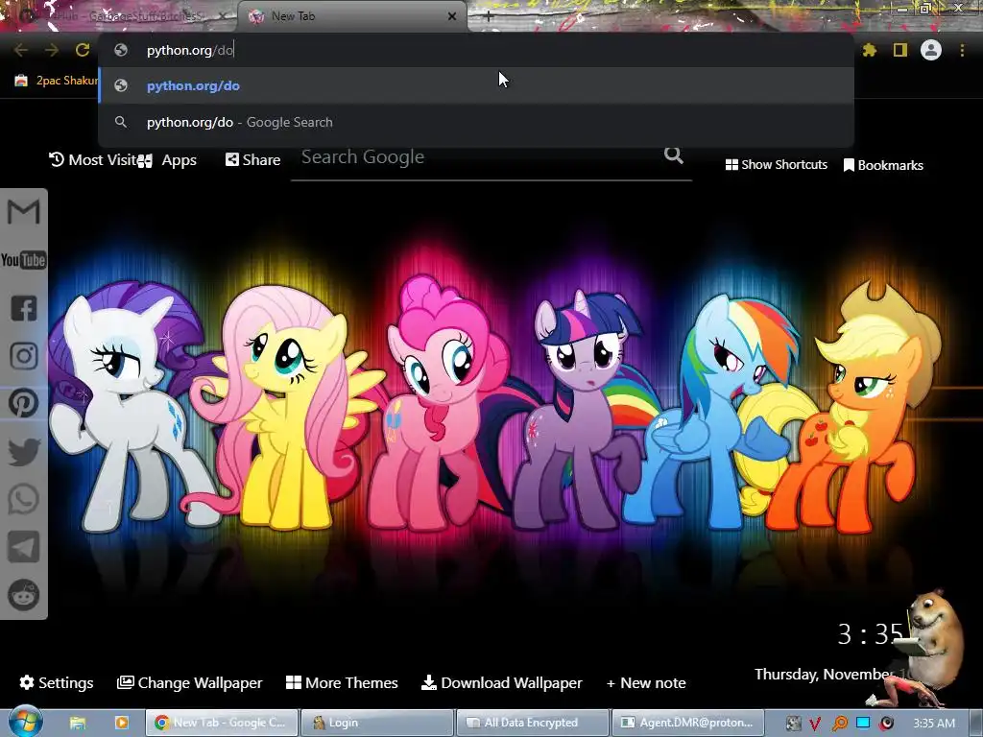Image resolution: width=983 pixels, height=737 pixels.
Task: Open the Pinterest sidebar shortcut
Action: (x=23, y=404)
